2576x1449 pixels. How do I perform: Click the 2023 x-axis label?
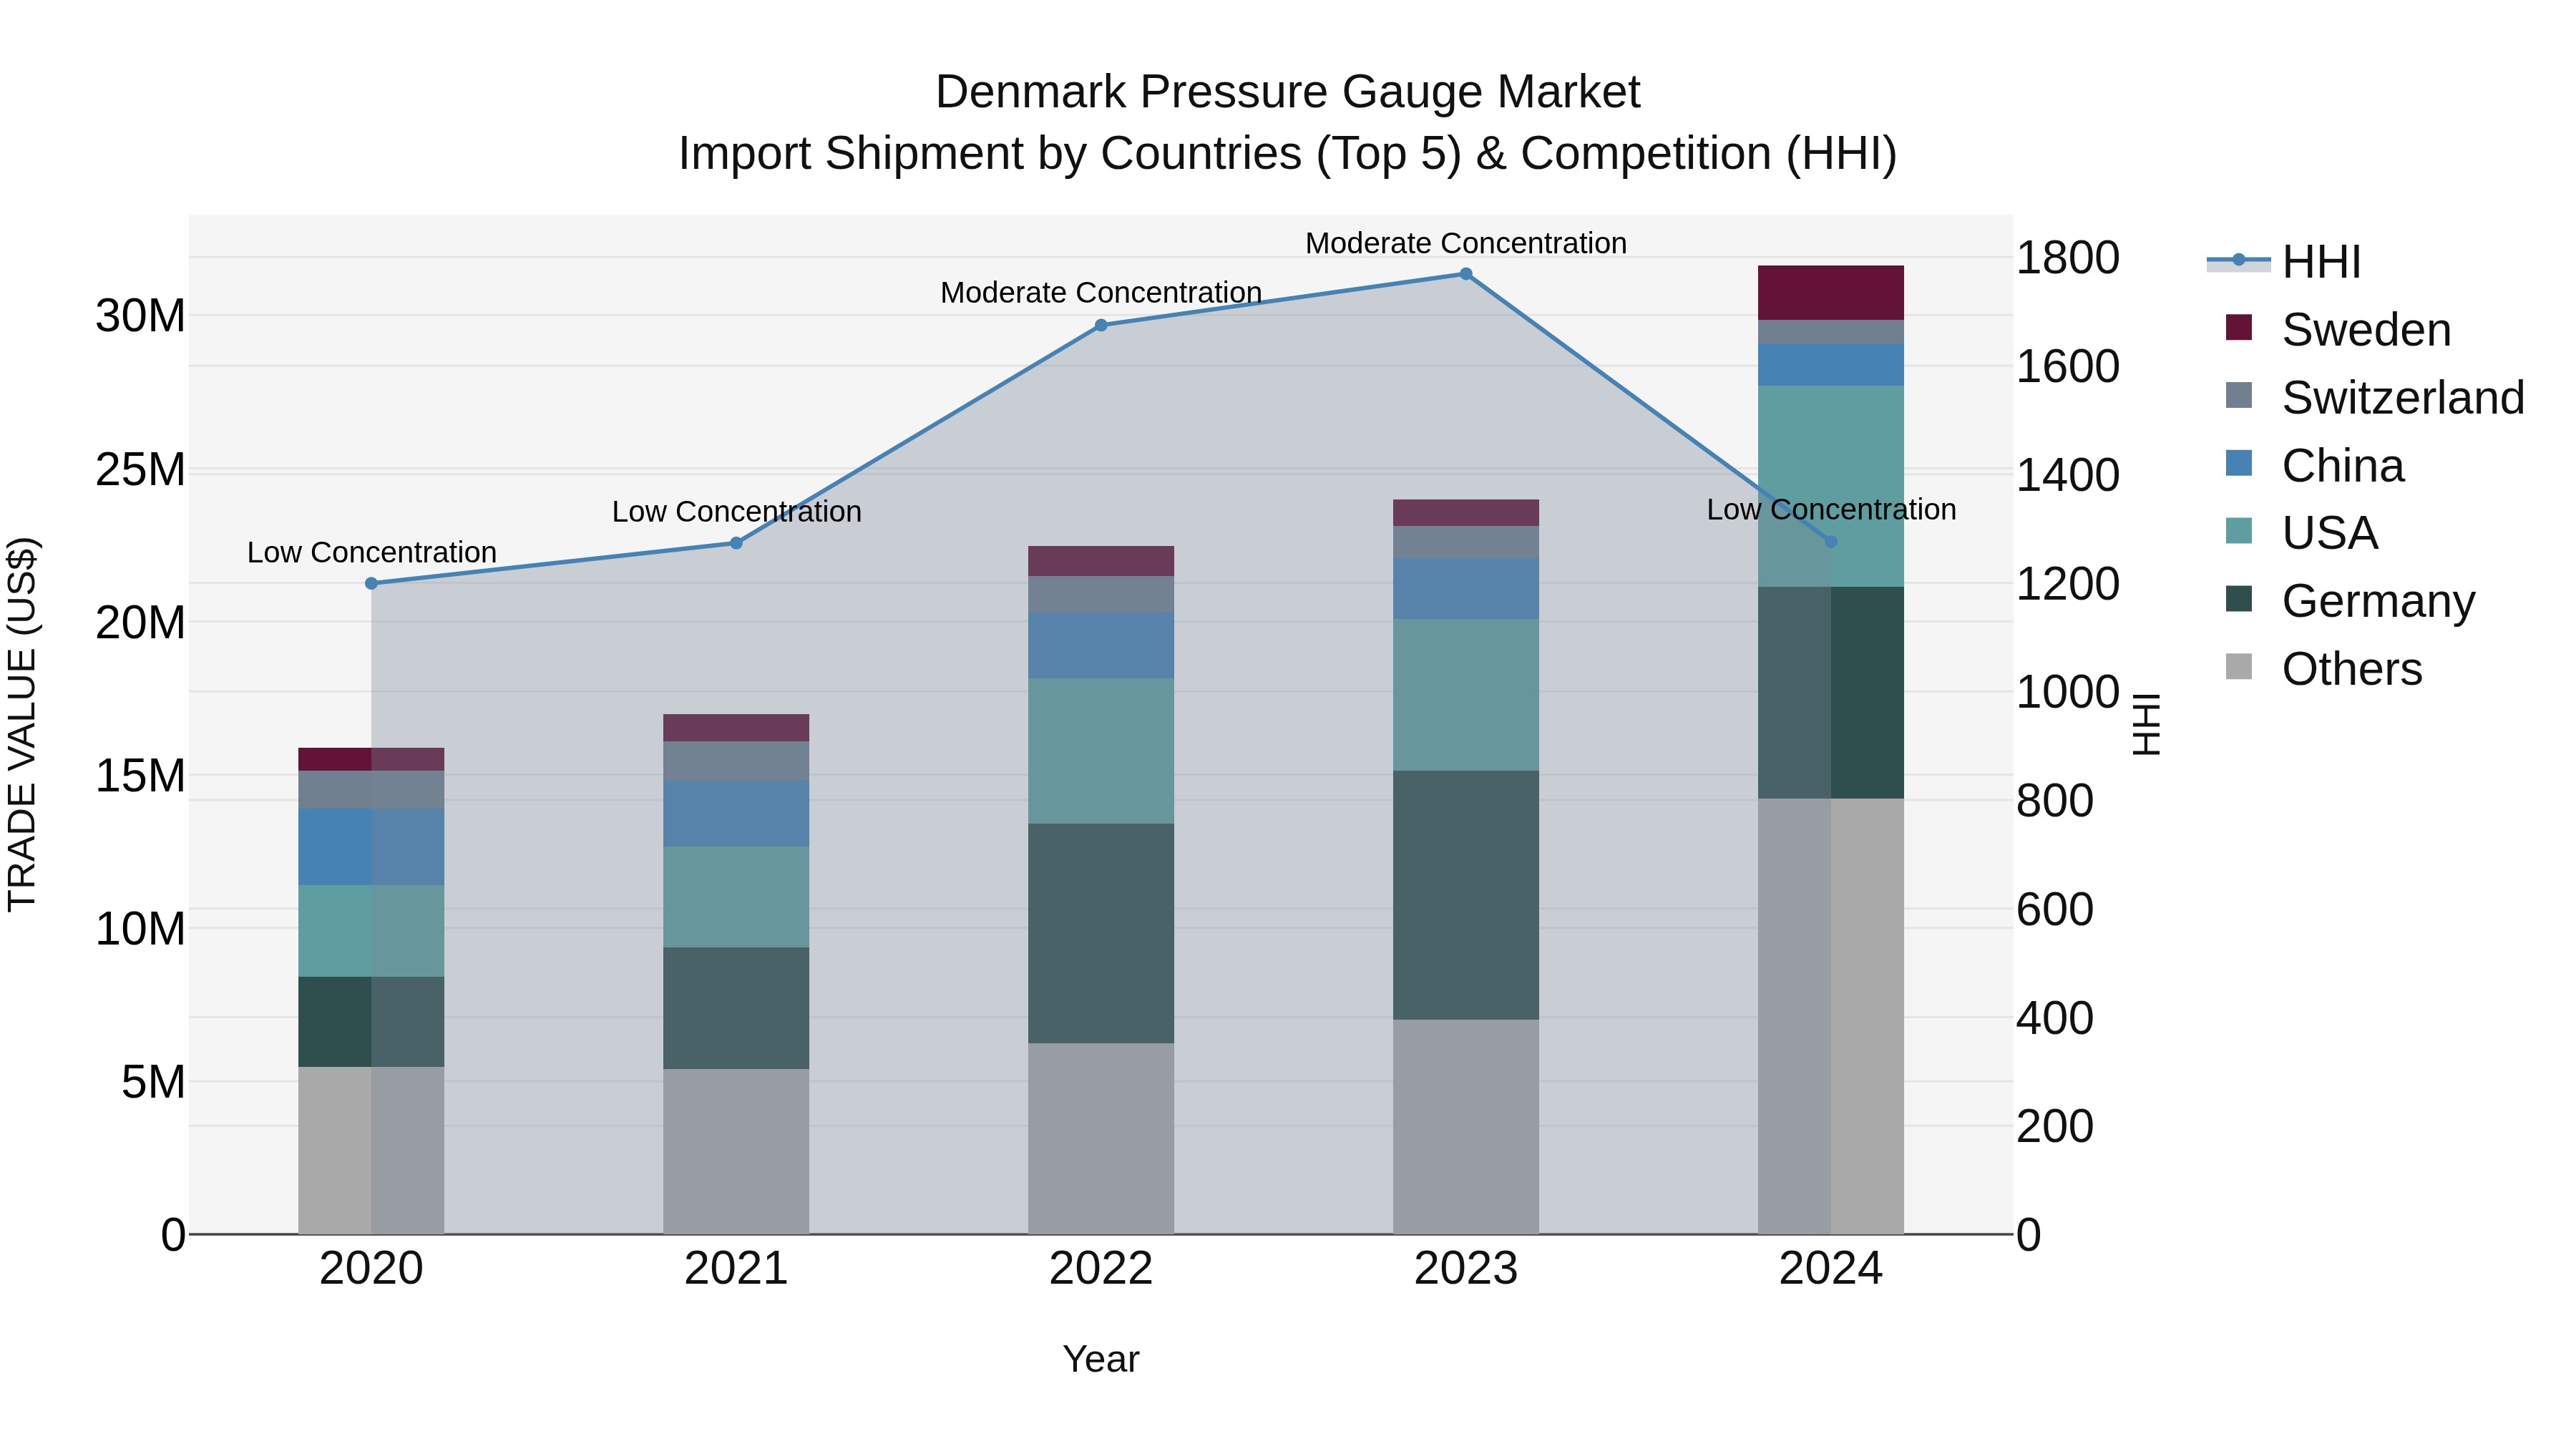(x=1466, y=1269)
